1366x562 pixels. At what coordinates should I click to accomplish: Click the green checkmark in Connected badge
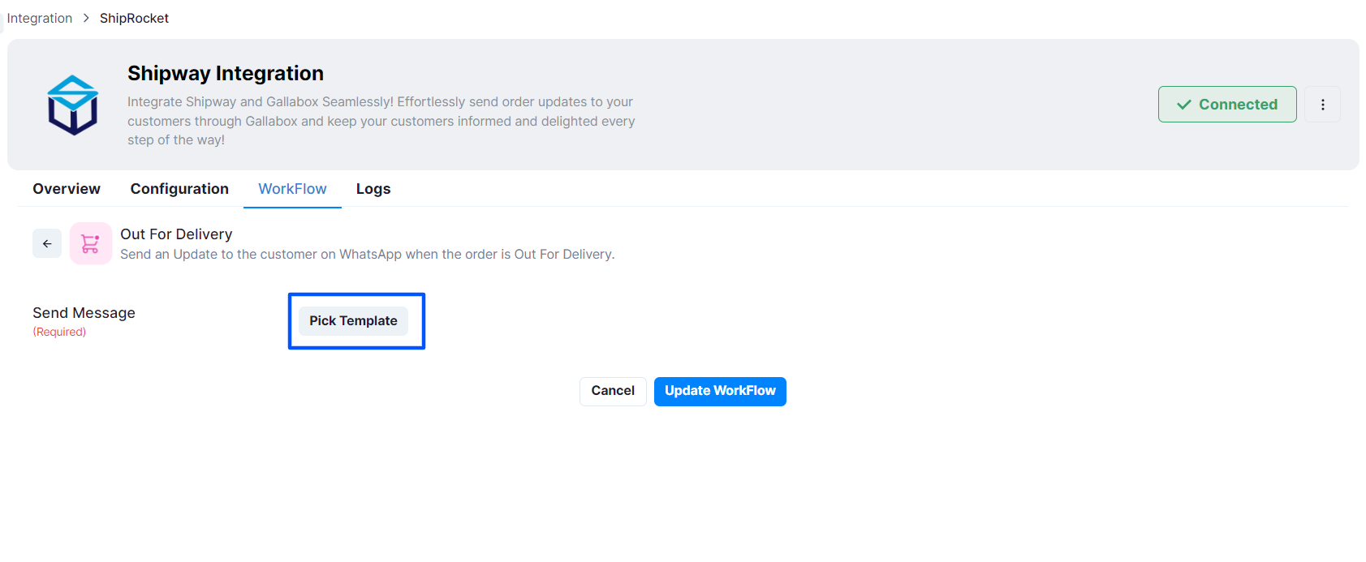tap(1184, 105)
